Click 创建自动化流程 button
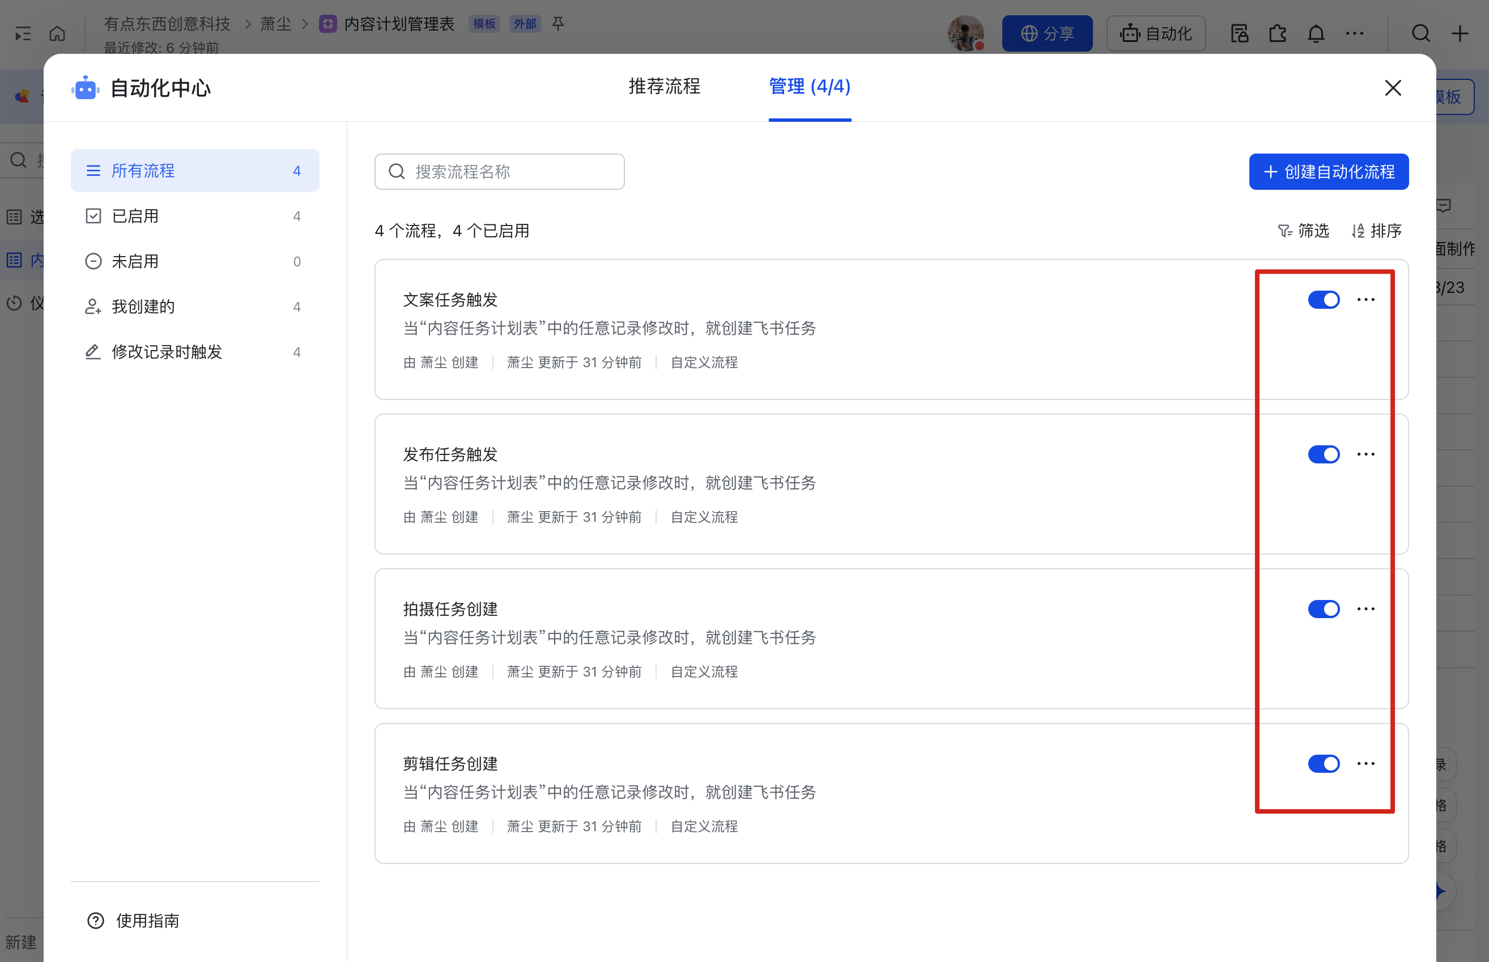 (1329, 172)
